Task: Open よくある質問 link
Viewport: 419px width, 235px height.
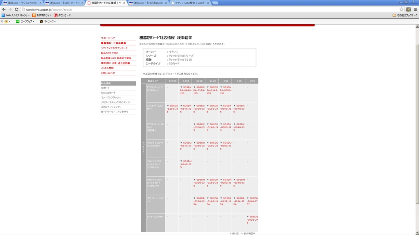Action: pyautogui.click(x=107, y=68)
